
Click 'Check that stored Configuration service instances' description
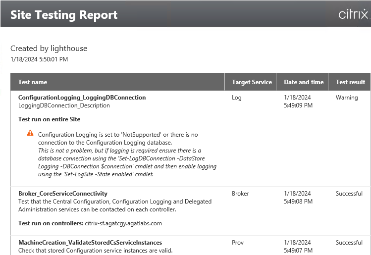96,251
